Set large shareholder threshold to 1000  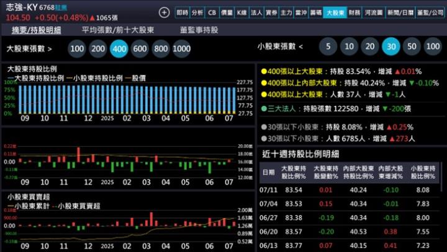(181, 49)
